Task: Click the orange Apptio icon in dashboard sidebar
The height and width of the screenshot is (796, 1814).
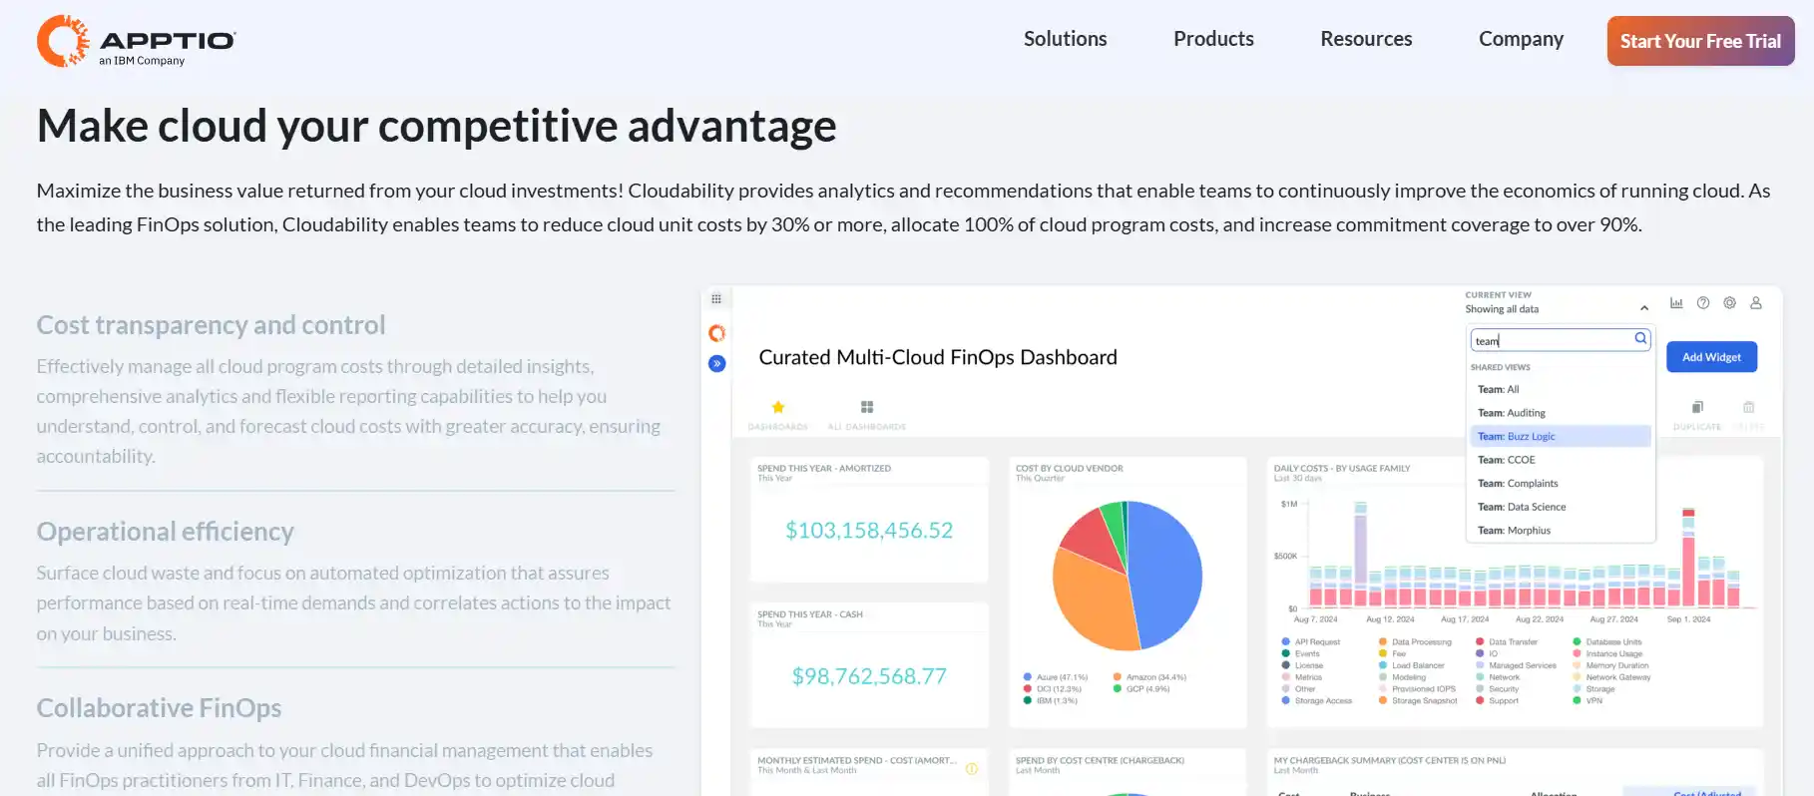Action: 716,333
